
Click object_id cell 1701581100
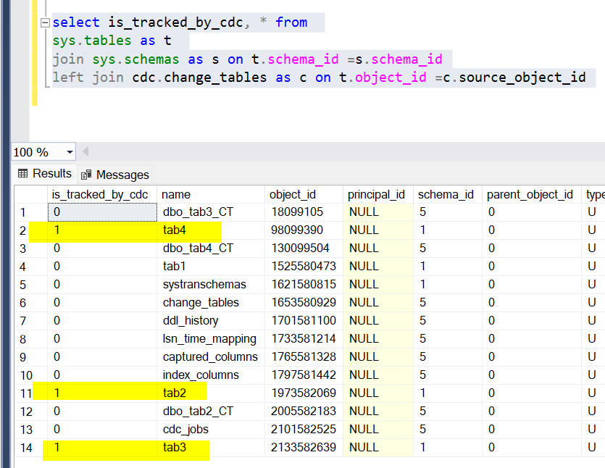pyautogui.click(x=304, y=321)
